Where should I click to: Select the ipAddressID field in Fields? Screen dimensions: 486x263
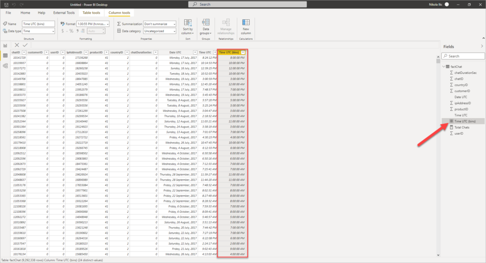(462, 103)
